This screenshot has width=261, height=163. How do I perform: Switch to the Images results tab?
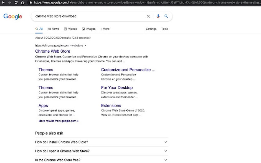pos(89,29)
